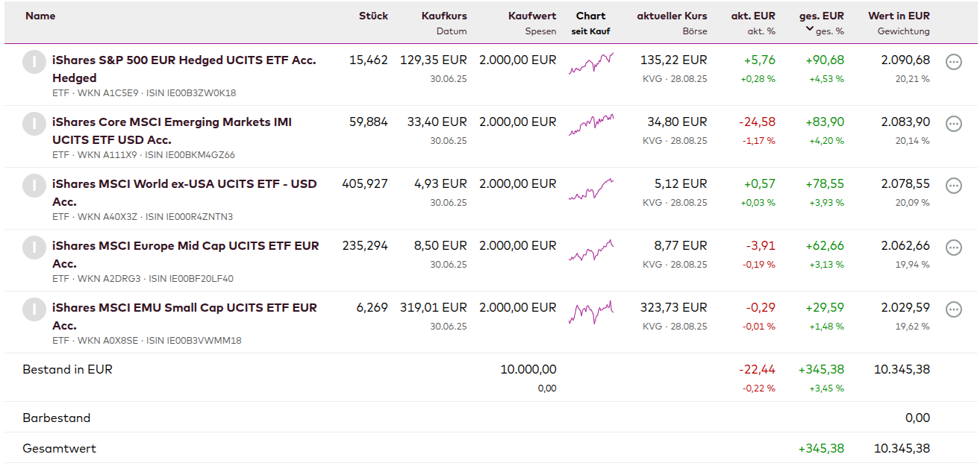
Task: Sort by aktueller Kurs column header
Action: (672, 16)
